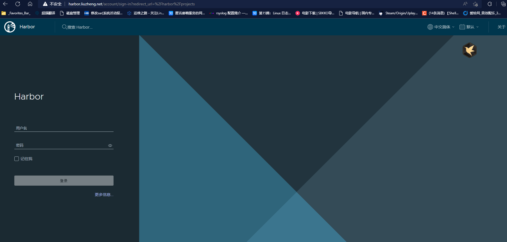Click the 不安全 site security label
This screenshot has width=507, height=242.
pyautogui.click(x=56, y=4)
